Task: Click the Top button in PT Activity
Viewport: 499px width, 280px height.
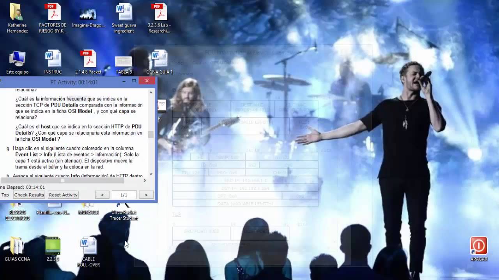Action: [x=5, y=195]
